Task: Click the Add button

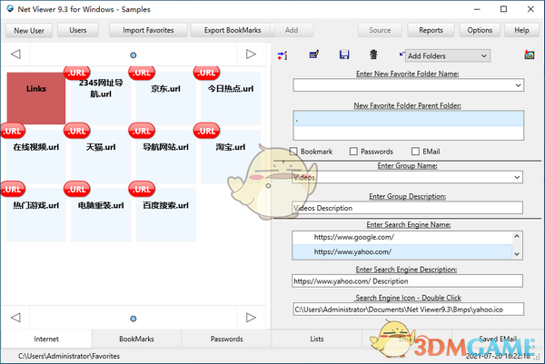Action: click(292, 30)
